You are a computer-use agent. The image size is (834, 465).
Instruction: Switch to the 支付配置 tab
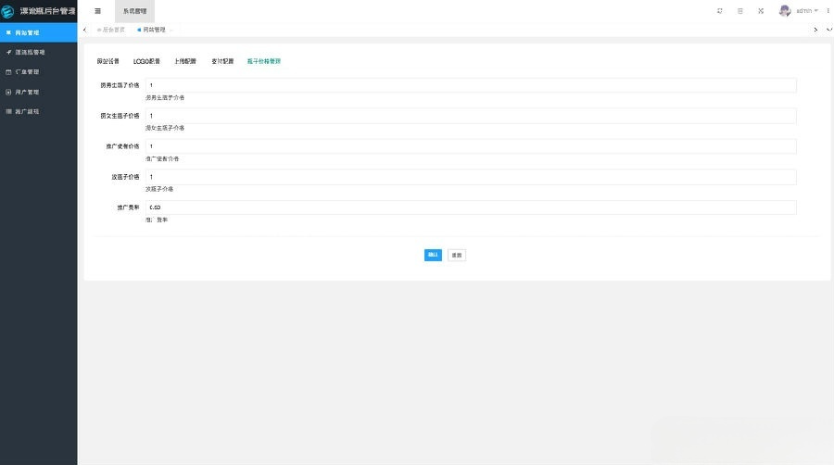[222, 61]
